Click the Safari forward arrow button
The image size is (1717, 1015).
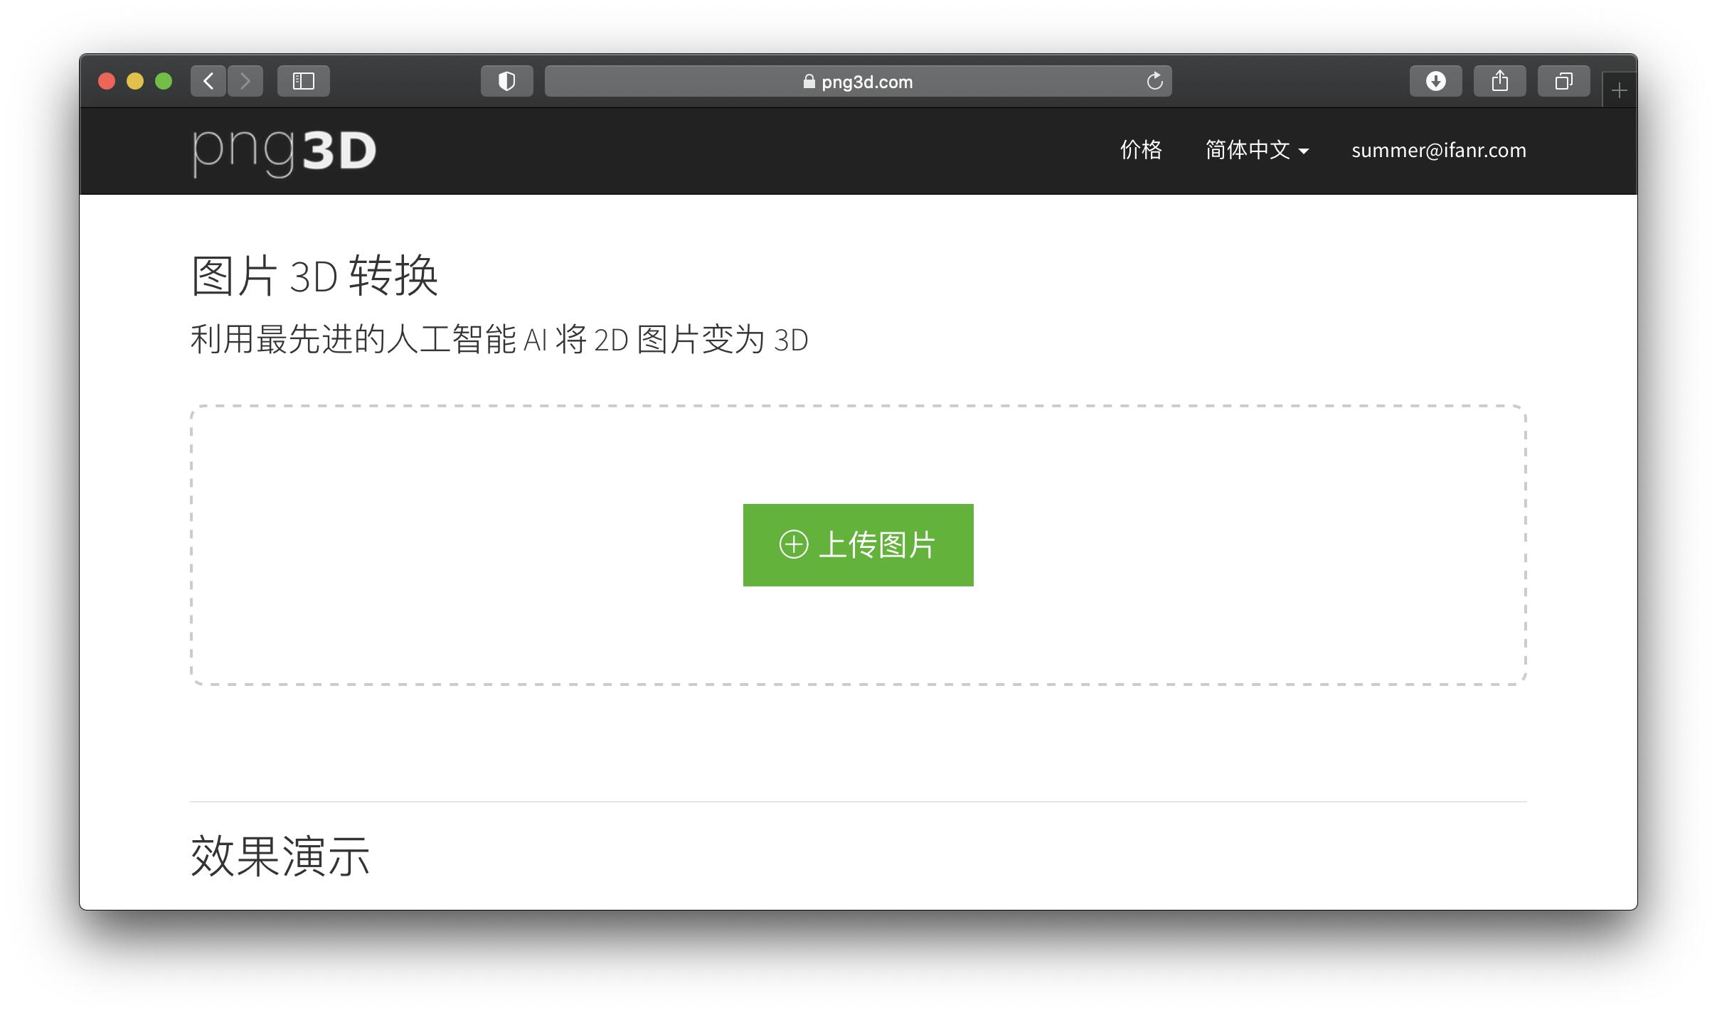[x=245, y=81]
